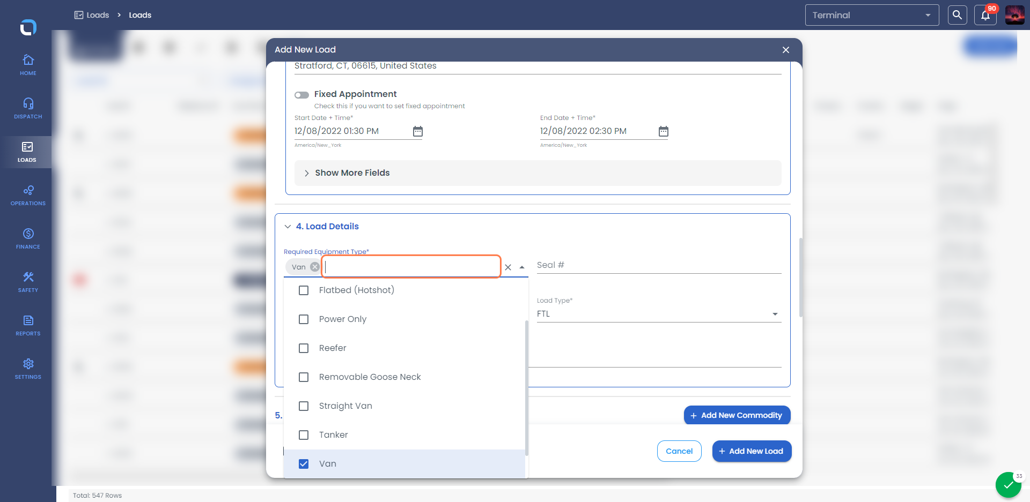Screen dimensions: 1030x502
Task: Check the Power Only option
Action: [304, 319]
